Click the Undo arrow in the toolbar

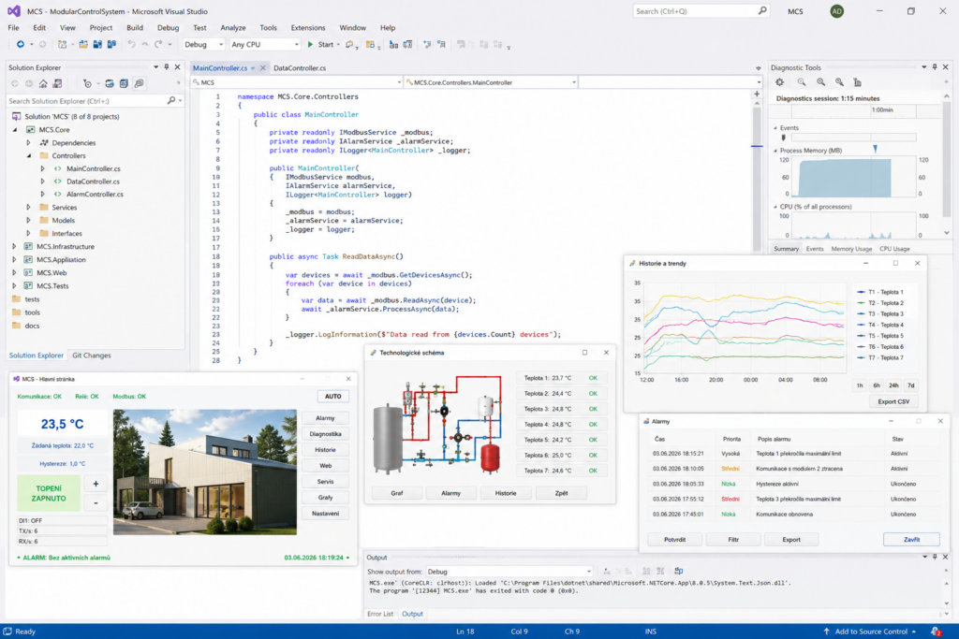tap(131, 45)
